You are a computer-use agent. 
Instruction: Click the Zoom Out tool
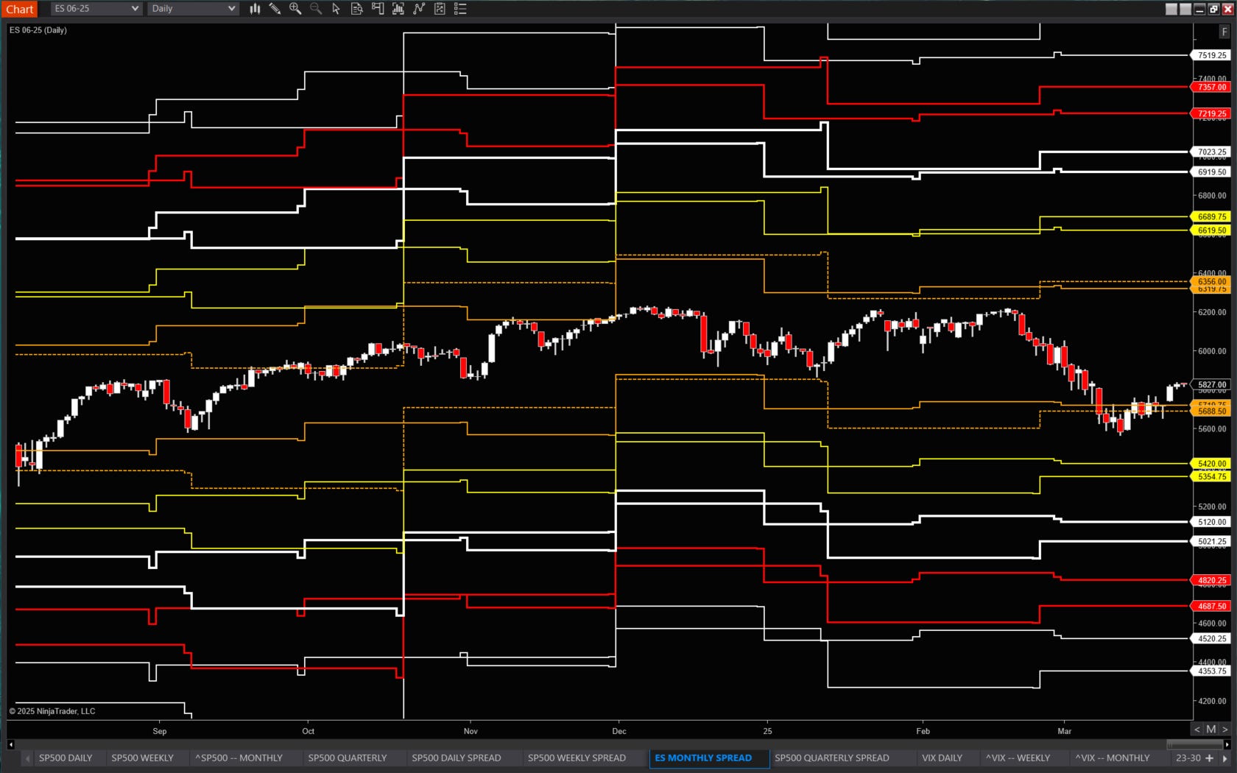tap(316, 9)
